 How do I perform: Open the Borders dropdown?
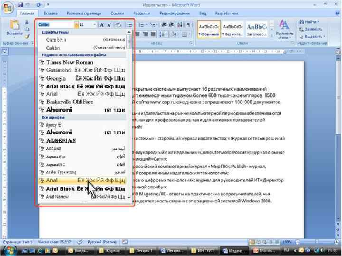tap(190, 34)
